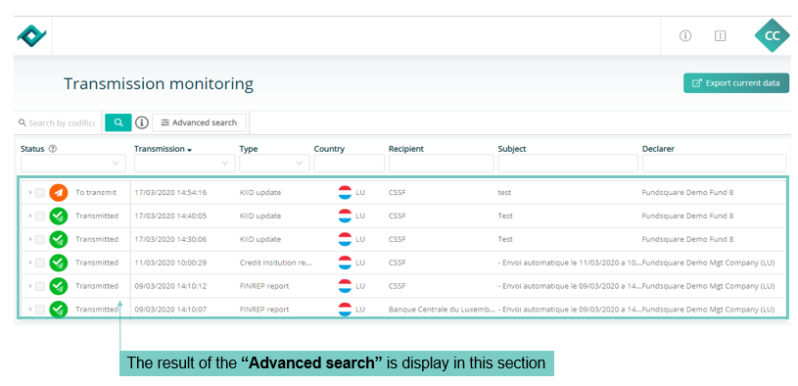The width and height of the screenshot is (798, 386).
Task: Expand the To transmit row arrow
Action: [30, 192]
